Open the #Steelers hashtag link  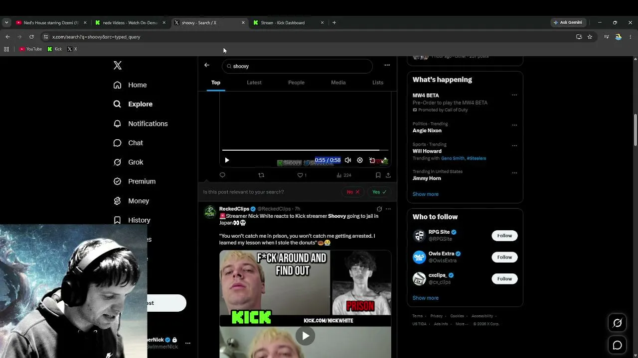pyautogui.click(x=477, y=158)
